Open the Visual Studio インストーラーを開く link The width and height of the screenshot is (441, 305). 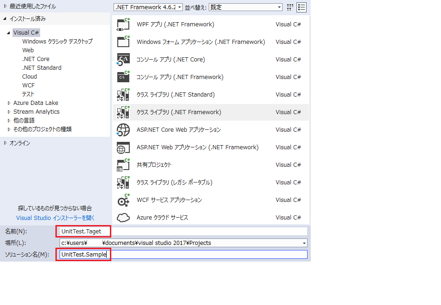point(55,218)
